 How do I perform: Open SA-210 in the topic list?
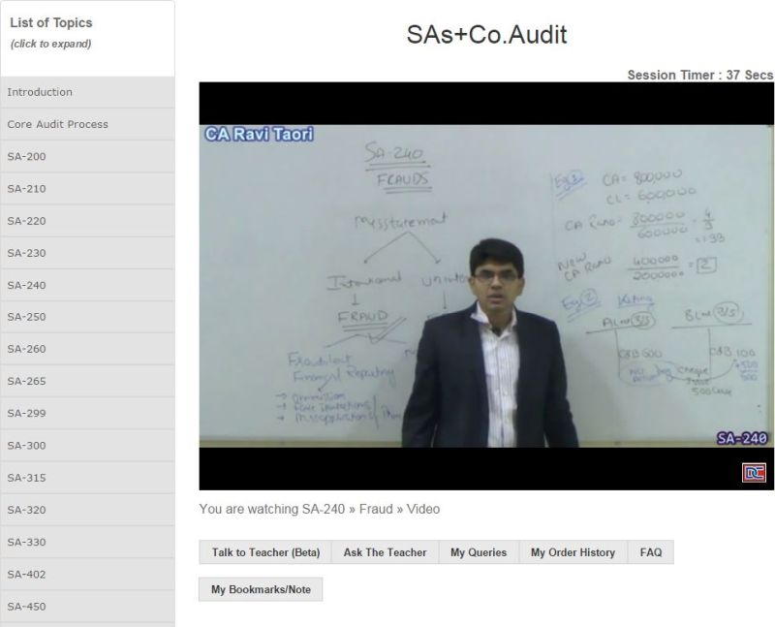coord(87,188)
